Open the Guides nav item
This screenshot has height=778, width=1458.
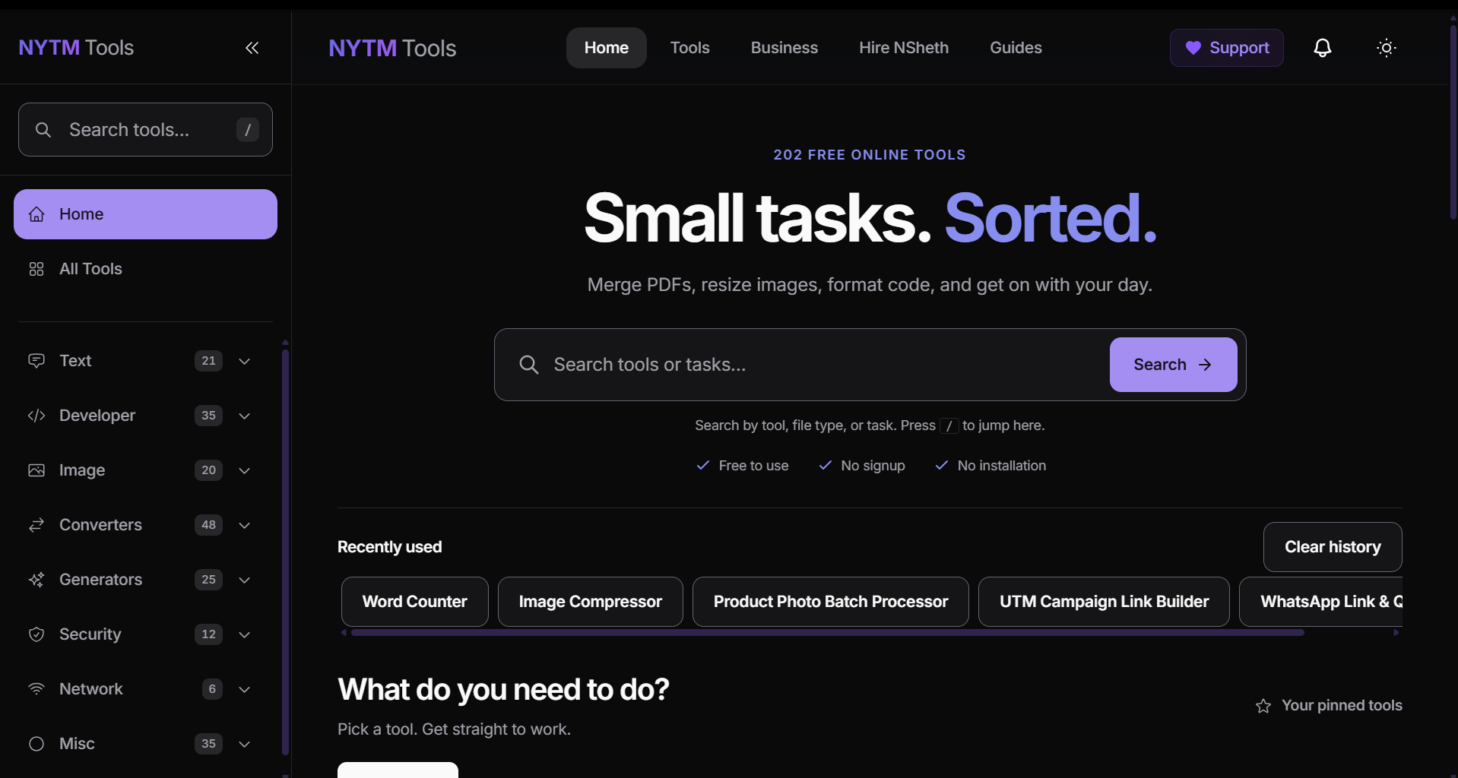pyautogui.click(x=1016, y=48)
